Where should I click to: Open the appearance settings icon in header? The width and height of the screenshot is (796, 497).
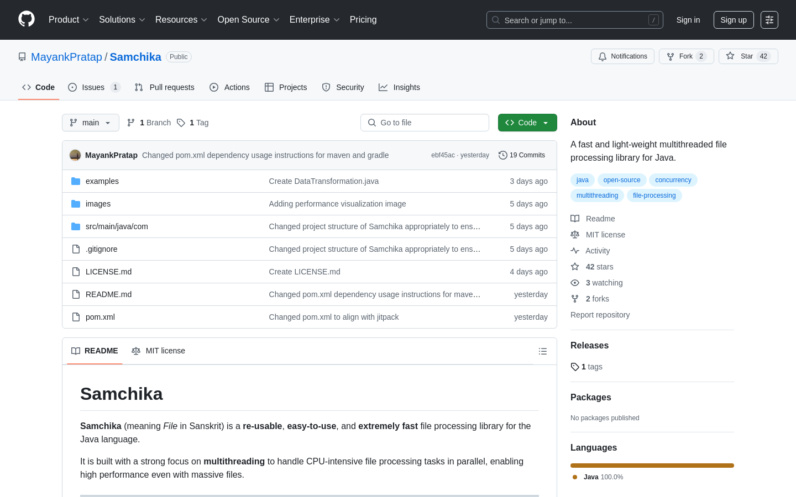pyautogui.click(x=769, y=20)
